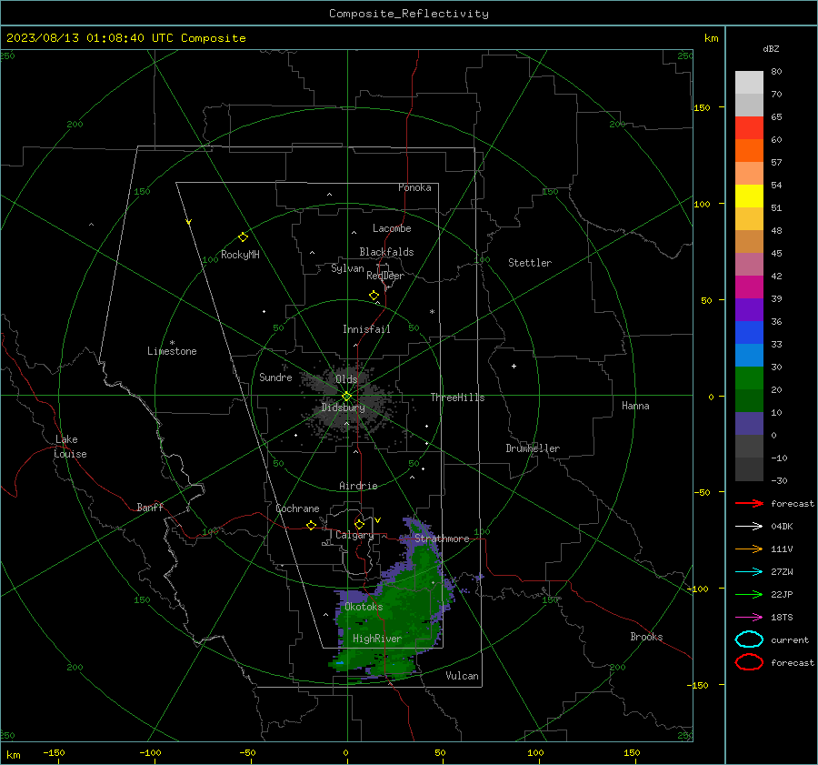Pick the bright yellow 54 dBZ swatch

pos(749,196)
